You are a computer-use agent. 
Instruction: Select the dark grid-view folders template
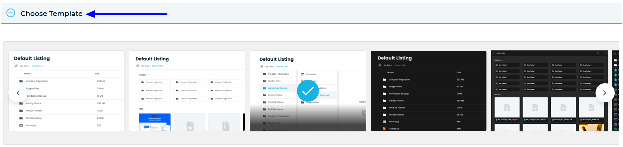click(x=549, y=91)
